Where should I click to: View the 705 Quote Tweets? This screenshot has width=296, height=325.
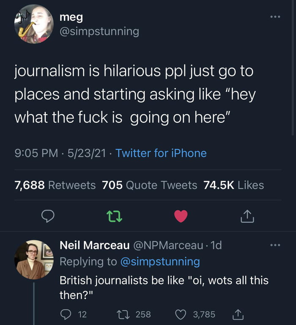point(150,185)
